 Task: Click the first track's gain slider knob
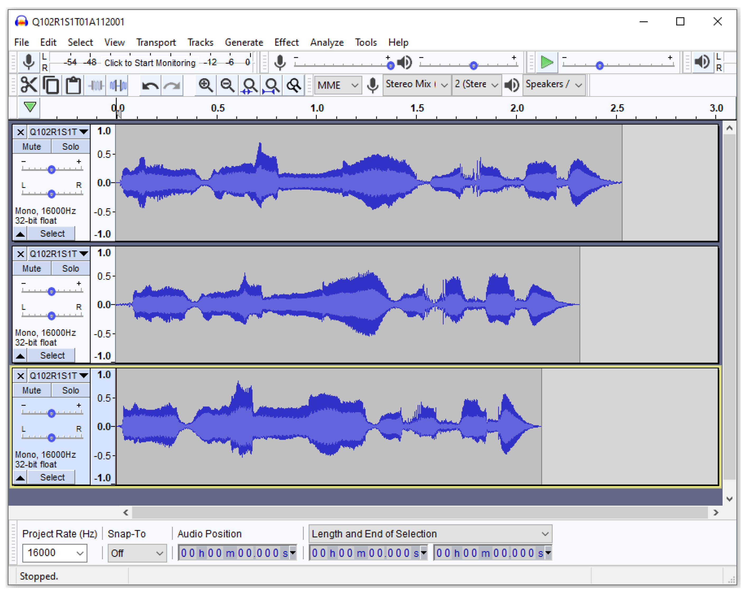tap(51, 169)
